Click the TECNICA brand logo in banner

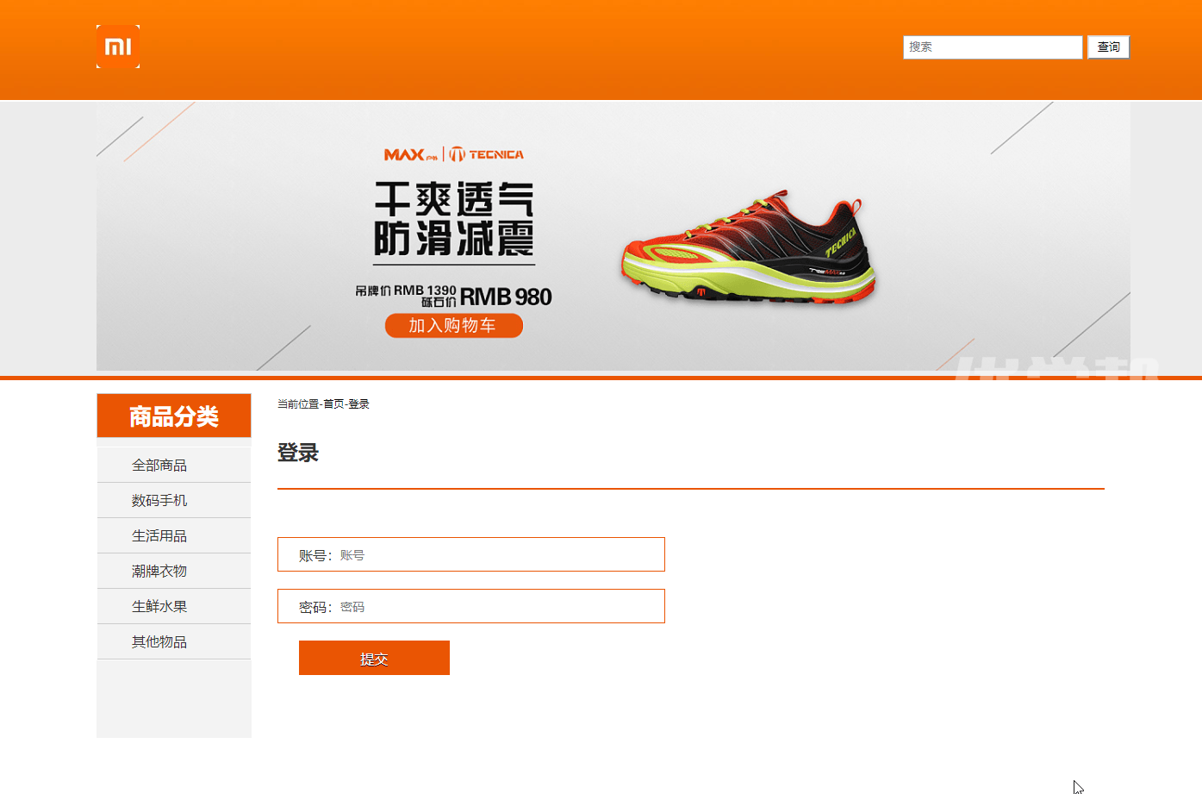tap(488, 154)
